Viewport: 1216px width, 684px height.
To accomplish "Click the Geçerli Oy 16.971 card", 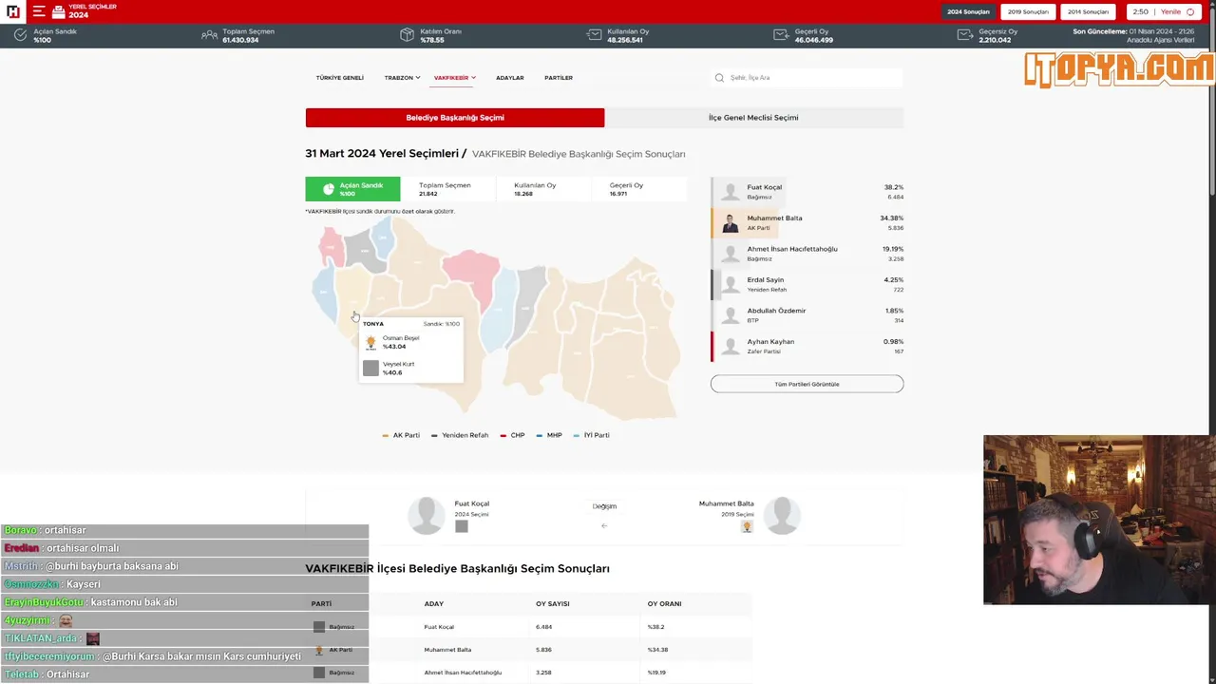I will (x=637, y=189).
